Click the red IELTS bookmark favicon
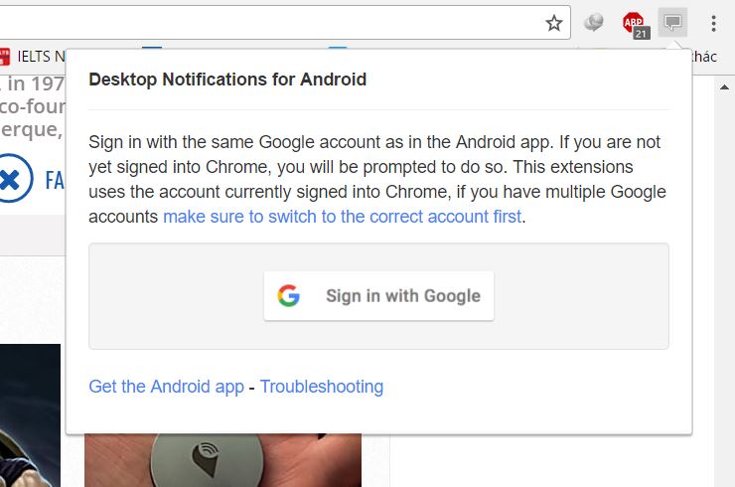Image resolution: width=735 pixels, height=487 pixels. pos(4,57)
